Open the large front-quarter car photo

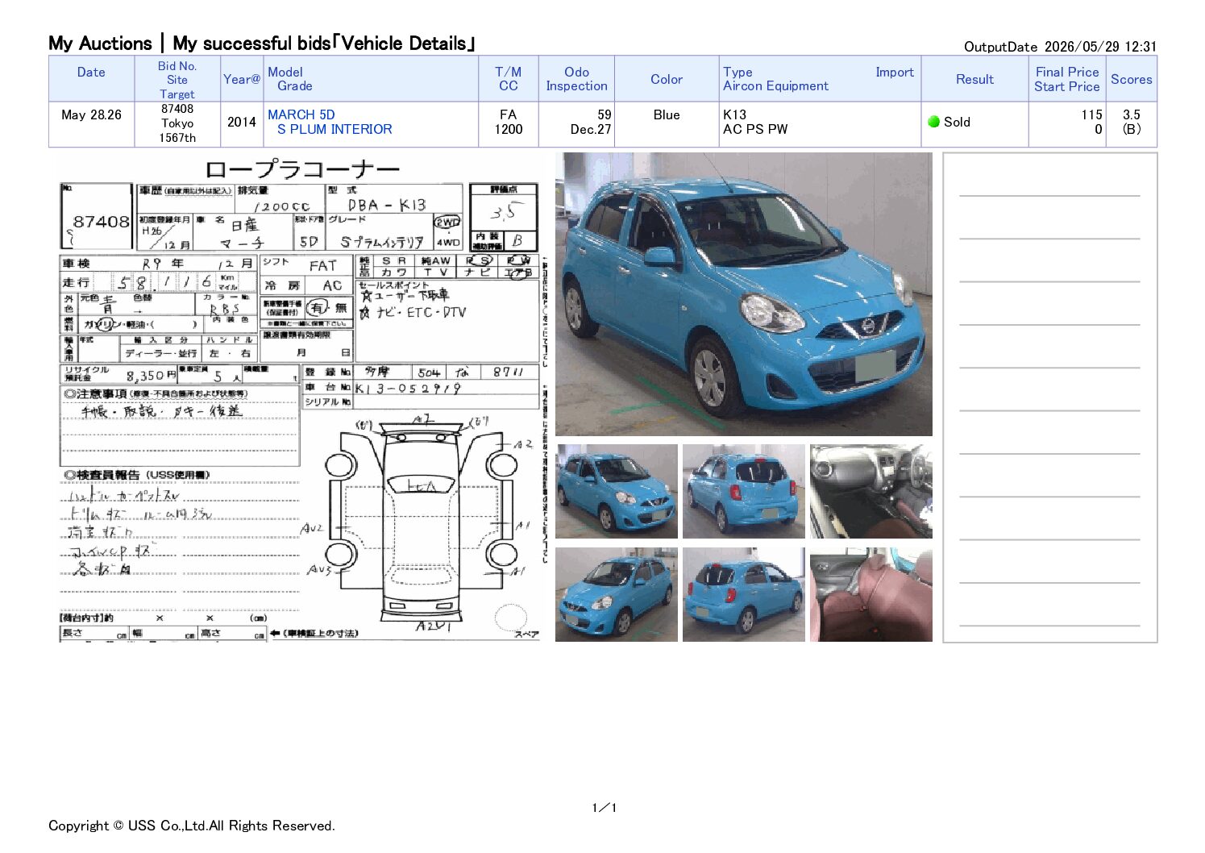tap(743, 294)
